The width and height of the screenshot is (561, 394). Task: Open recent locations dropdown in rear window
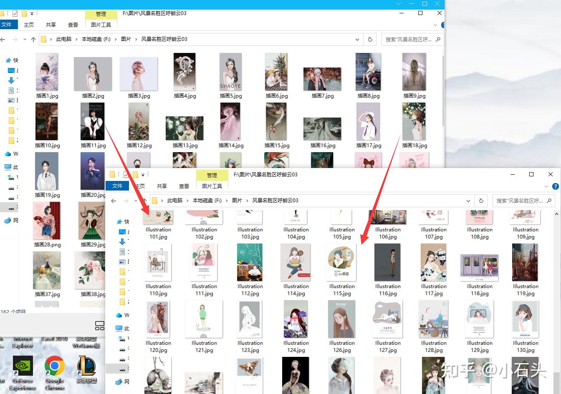[x=24, y=40]
